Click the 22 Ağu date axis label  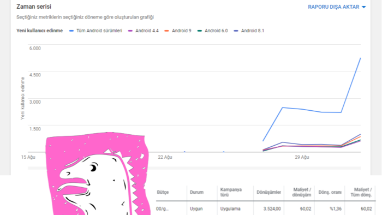(165, 157)
